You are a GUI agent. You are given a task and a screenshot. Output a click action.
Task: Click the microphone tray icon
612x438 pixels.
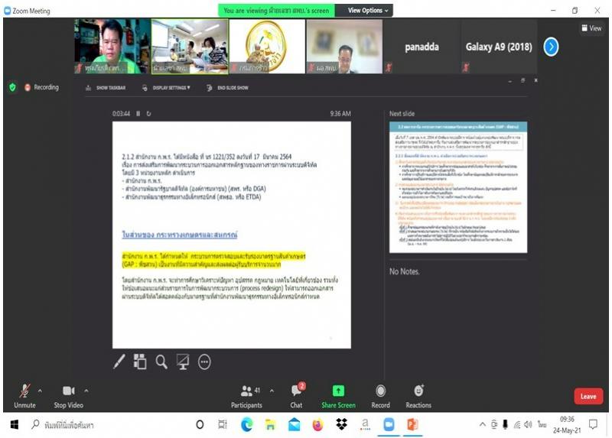click(x=505, y=424)
